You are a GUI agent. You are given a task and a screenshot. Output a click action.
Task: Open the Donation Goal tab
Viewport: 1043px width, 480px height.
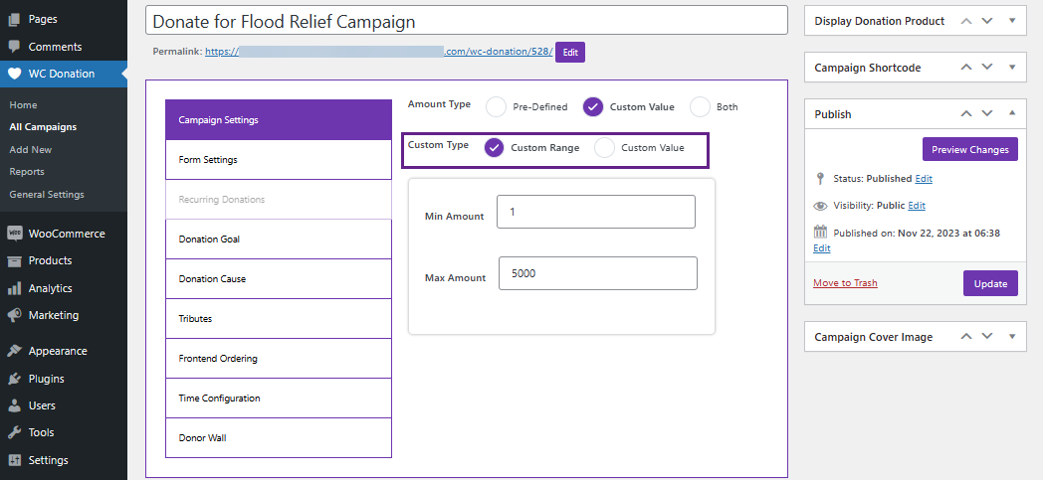[279, 239]
